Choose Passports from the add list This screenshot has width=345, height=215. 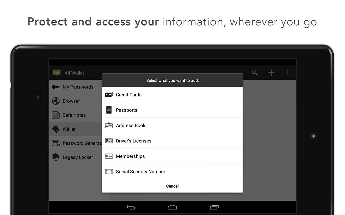pyautogui.click(x=172, y=110)
